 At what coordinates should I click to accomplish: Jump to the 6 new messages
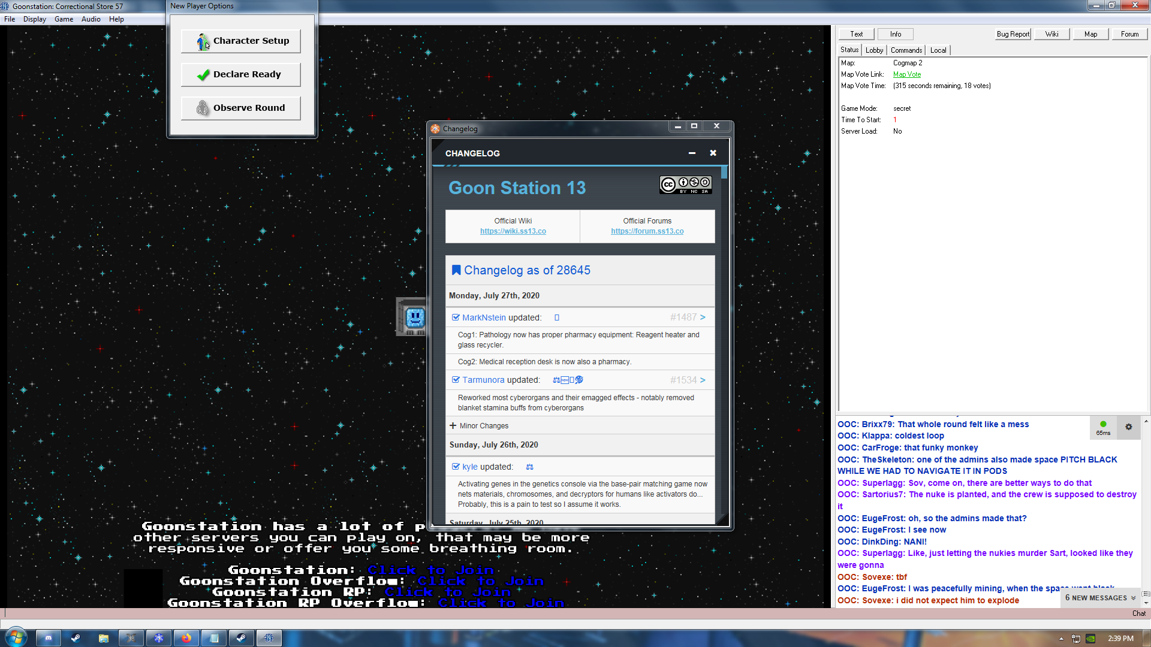coord(1099,598)
